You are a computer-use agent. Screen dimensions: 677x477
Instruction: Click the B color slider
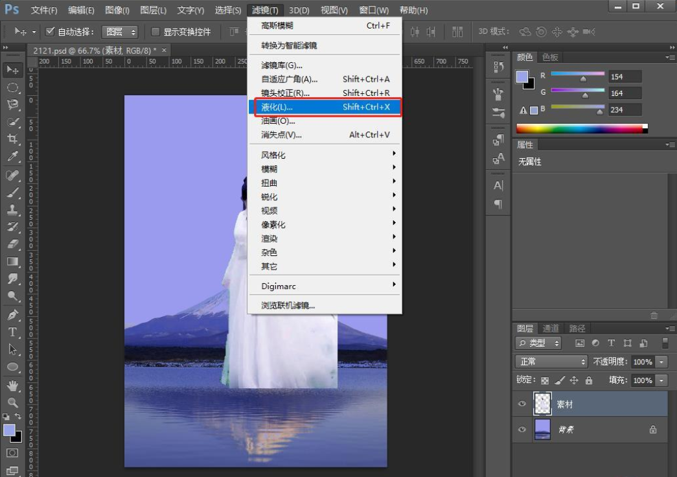coord(578,107)
